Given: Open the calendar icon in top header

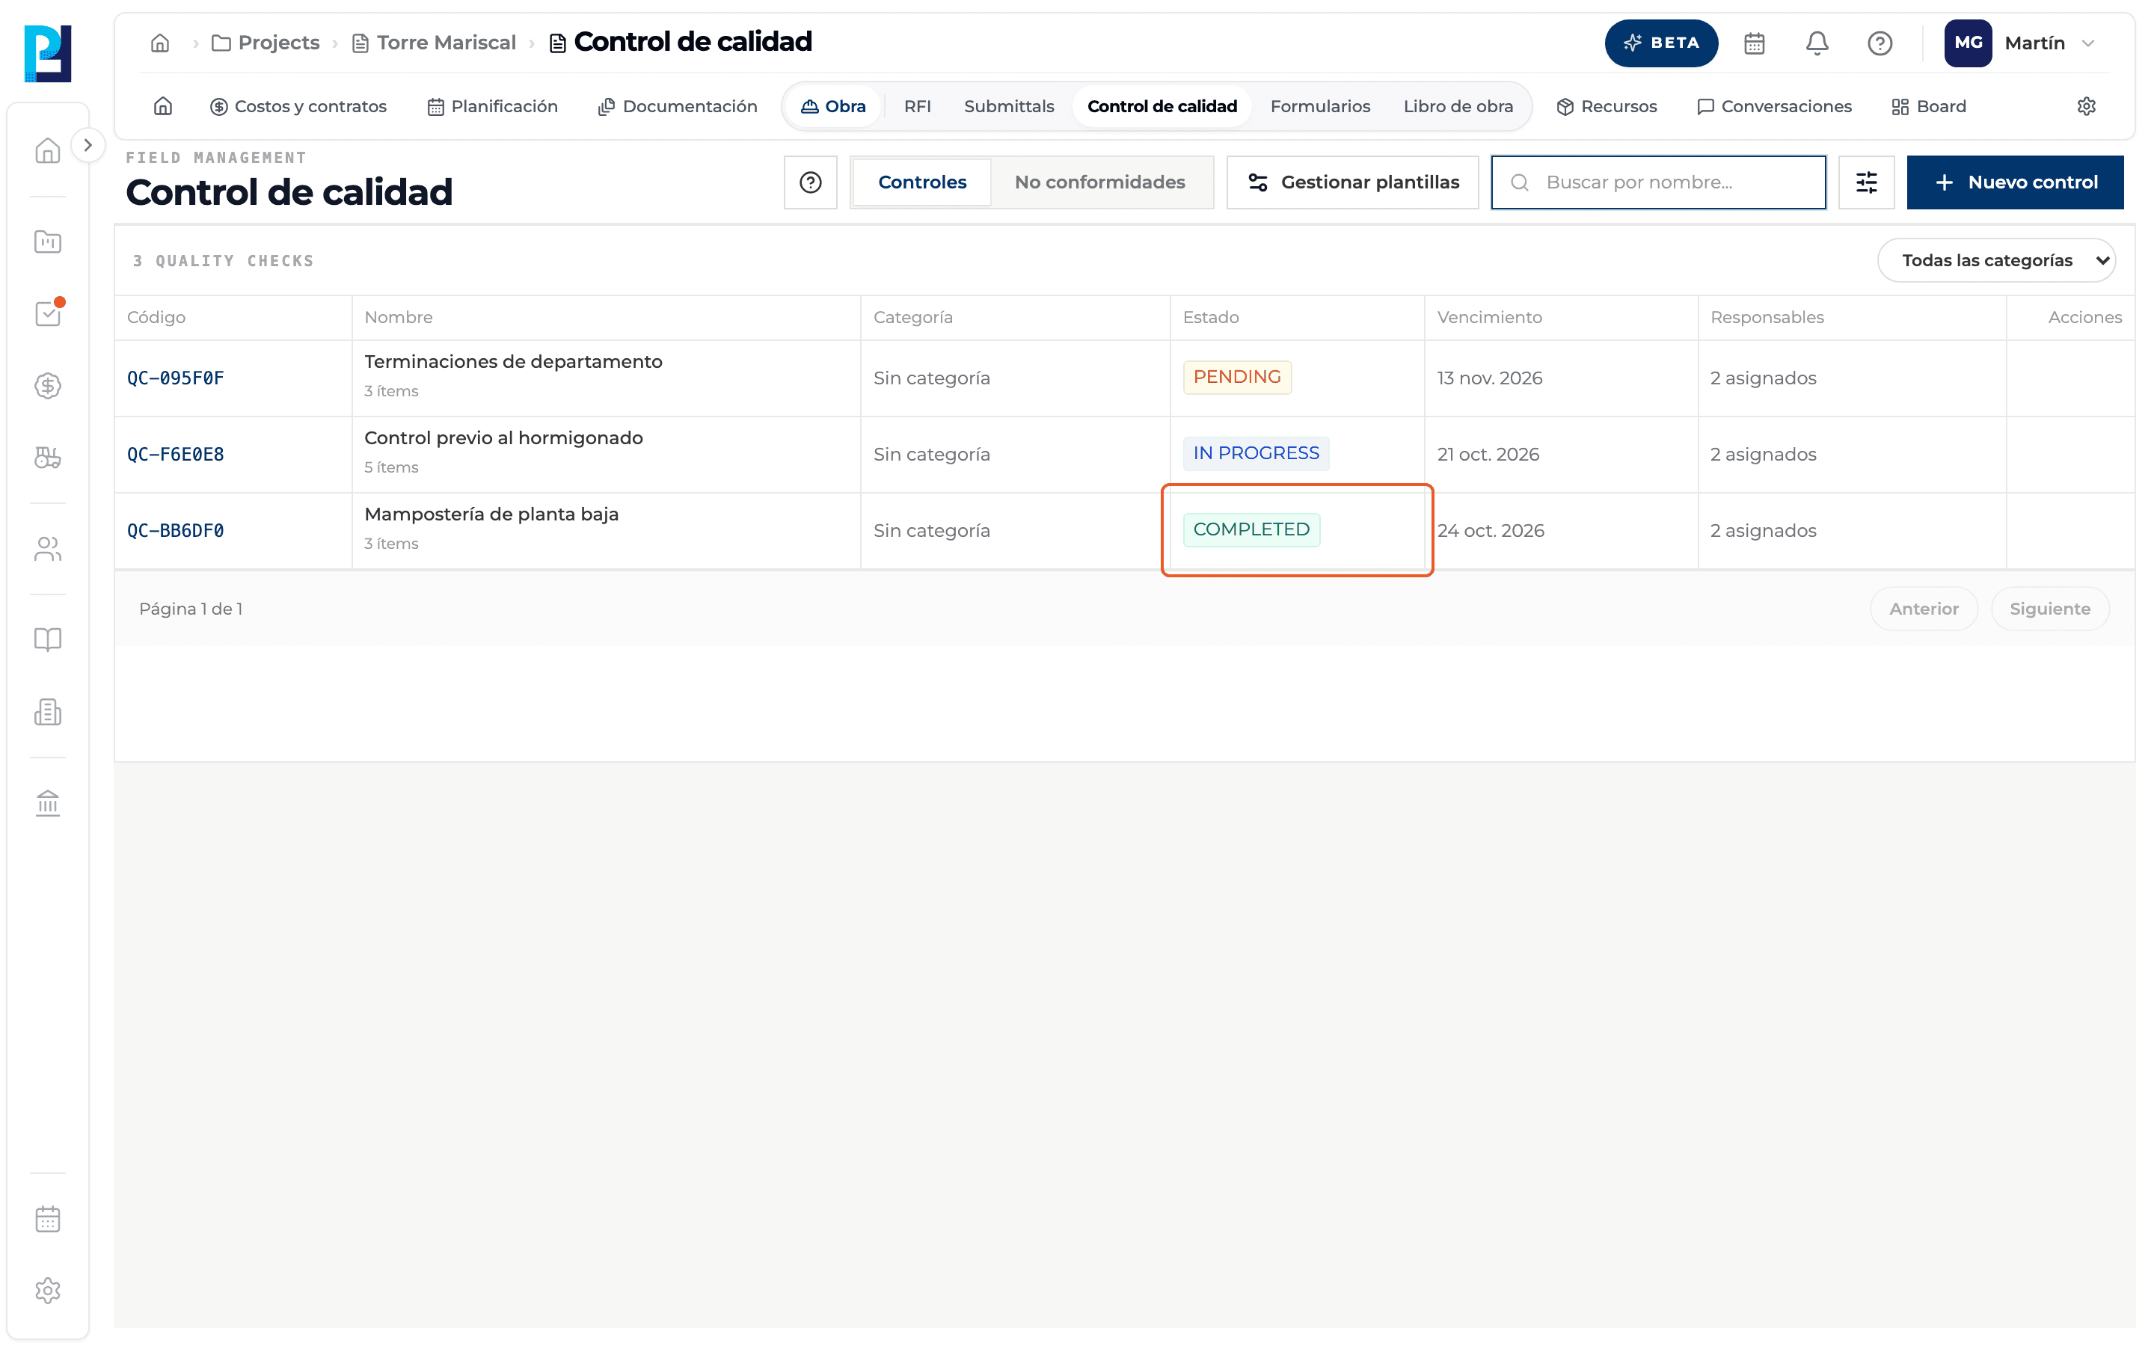Looking at the screenshot, I should 1753,43.
